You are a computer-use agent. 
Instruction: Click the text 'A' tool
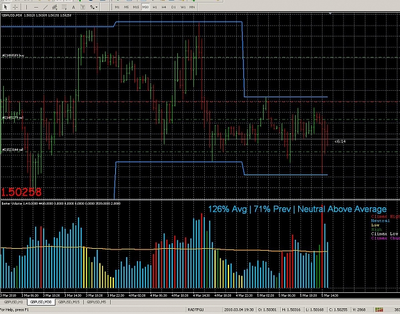74,7
